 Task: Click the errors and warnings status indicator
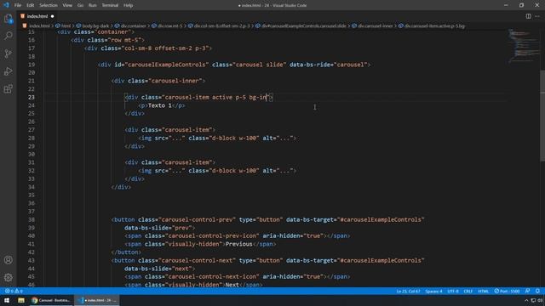[x=14, y=291]
